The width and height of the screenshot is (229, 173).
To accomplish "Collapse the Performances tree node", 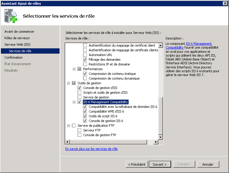I will pos(74,69).
